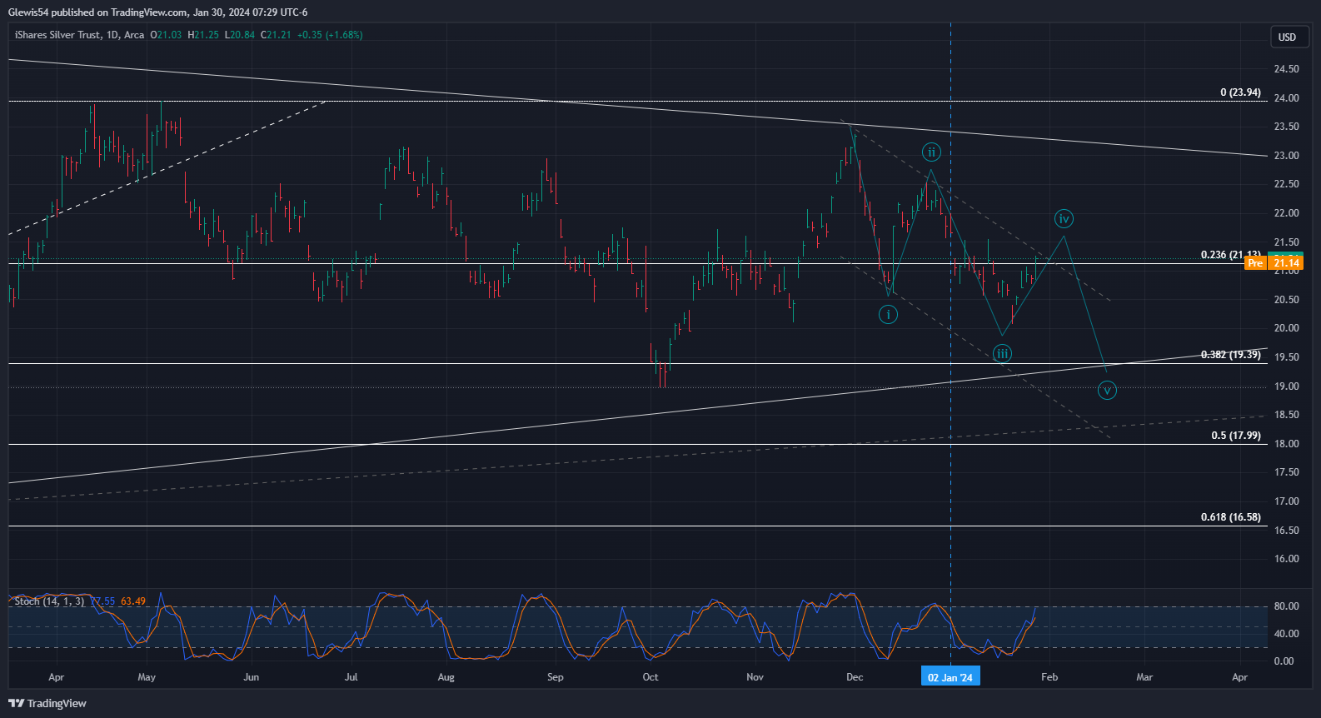Select the 0.382 (19.39) Fibonacci label
The image size is (1321, 718).
1231,355
